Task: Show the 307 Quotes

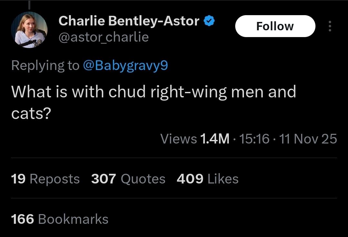Action: [x=128, y=179]
